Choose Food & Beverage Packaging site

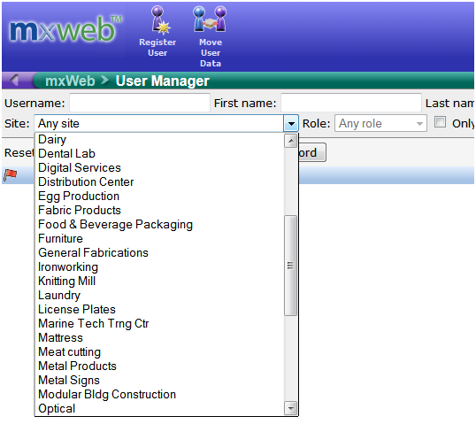point(115,225)
